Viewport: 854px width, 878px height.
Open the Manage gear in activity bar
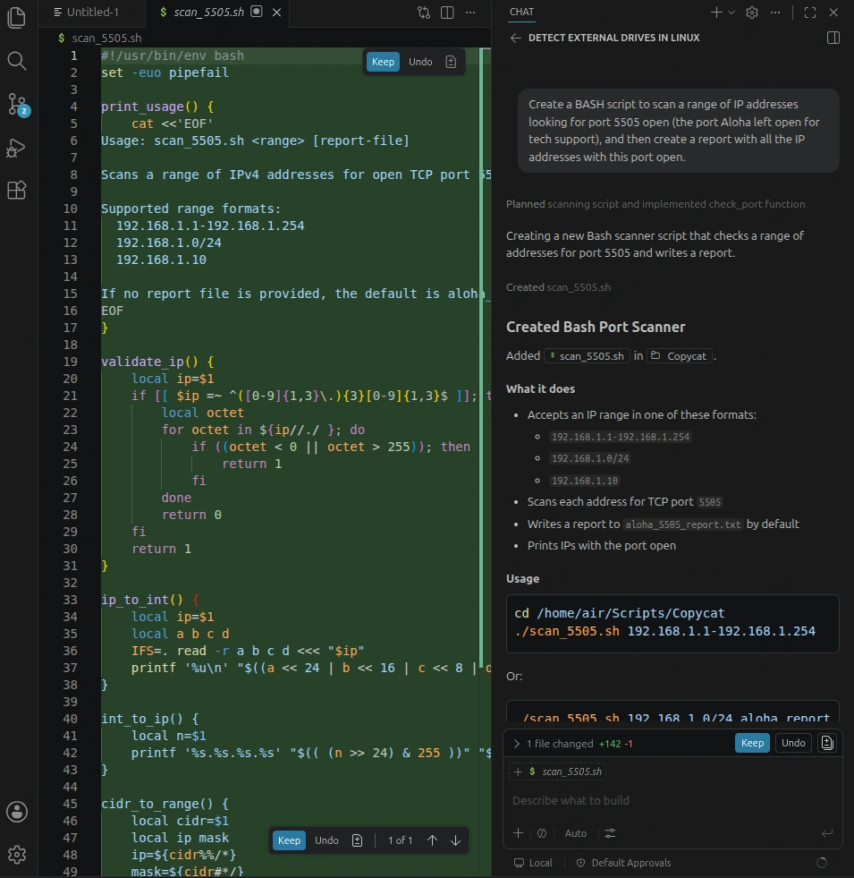coord(17,855)
